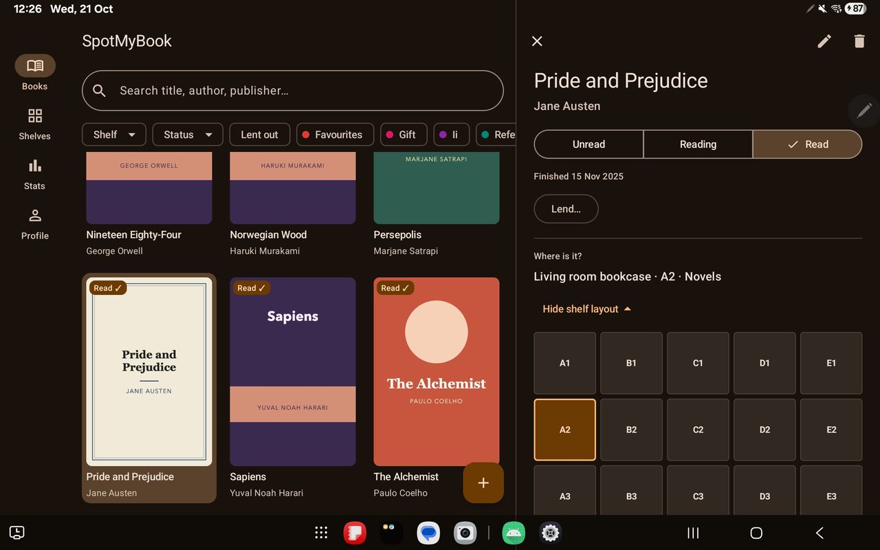Collapse with Hide shelf layout
The image size is (880, 550).
tap(586, 309)
